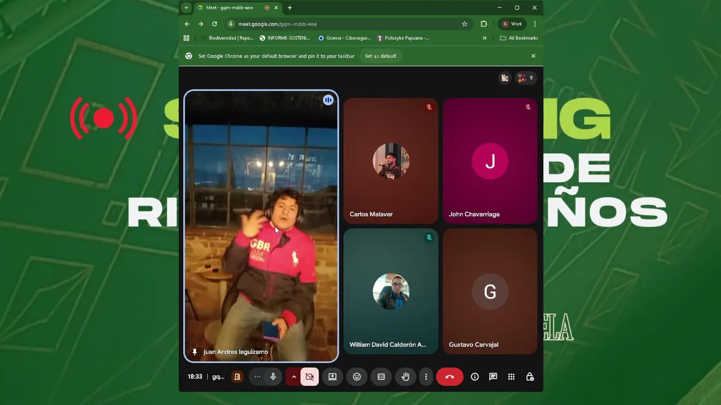The width and height of the screenshot is (721, 405).
Task: Open Biodiversidad | Repo... bookmark
Action: 227,38
